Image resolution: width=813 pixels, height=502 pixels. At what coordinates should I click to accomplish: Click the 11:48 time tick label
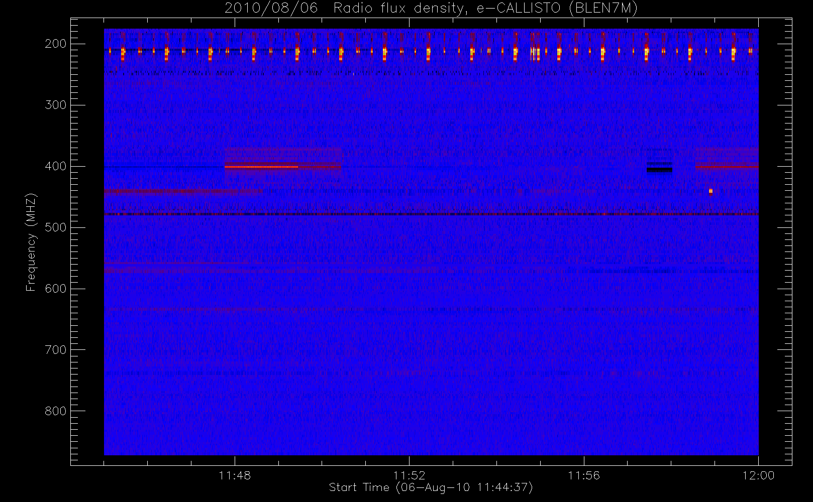pos(235,475)
